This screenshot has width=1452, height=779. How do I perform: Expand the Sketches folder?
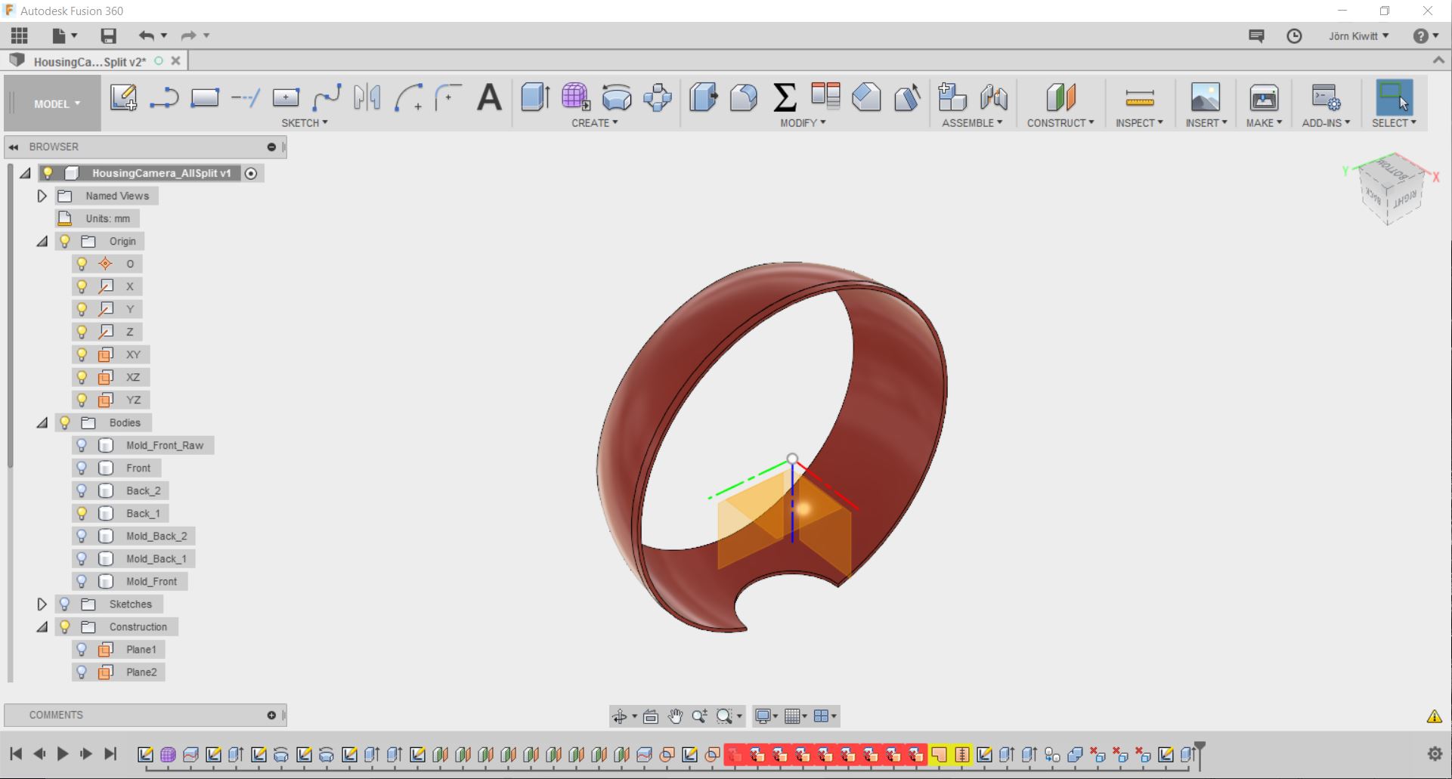tap(42, 604)
